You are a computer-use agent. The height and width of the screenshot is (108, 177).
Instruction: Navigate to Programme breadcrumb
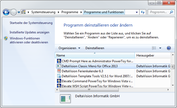tap(70, 12)
